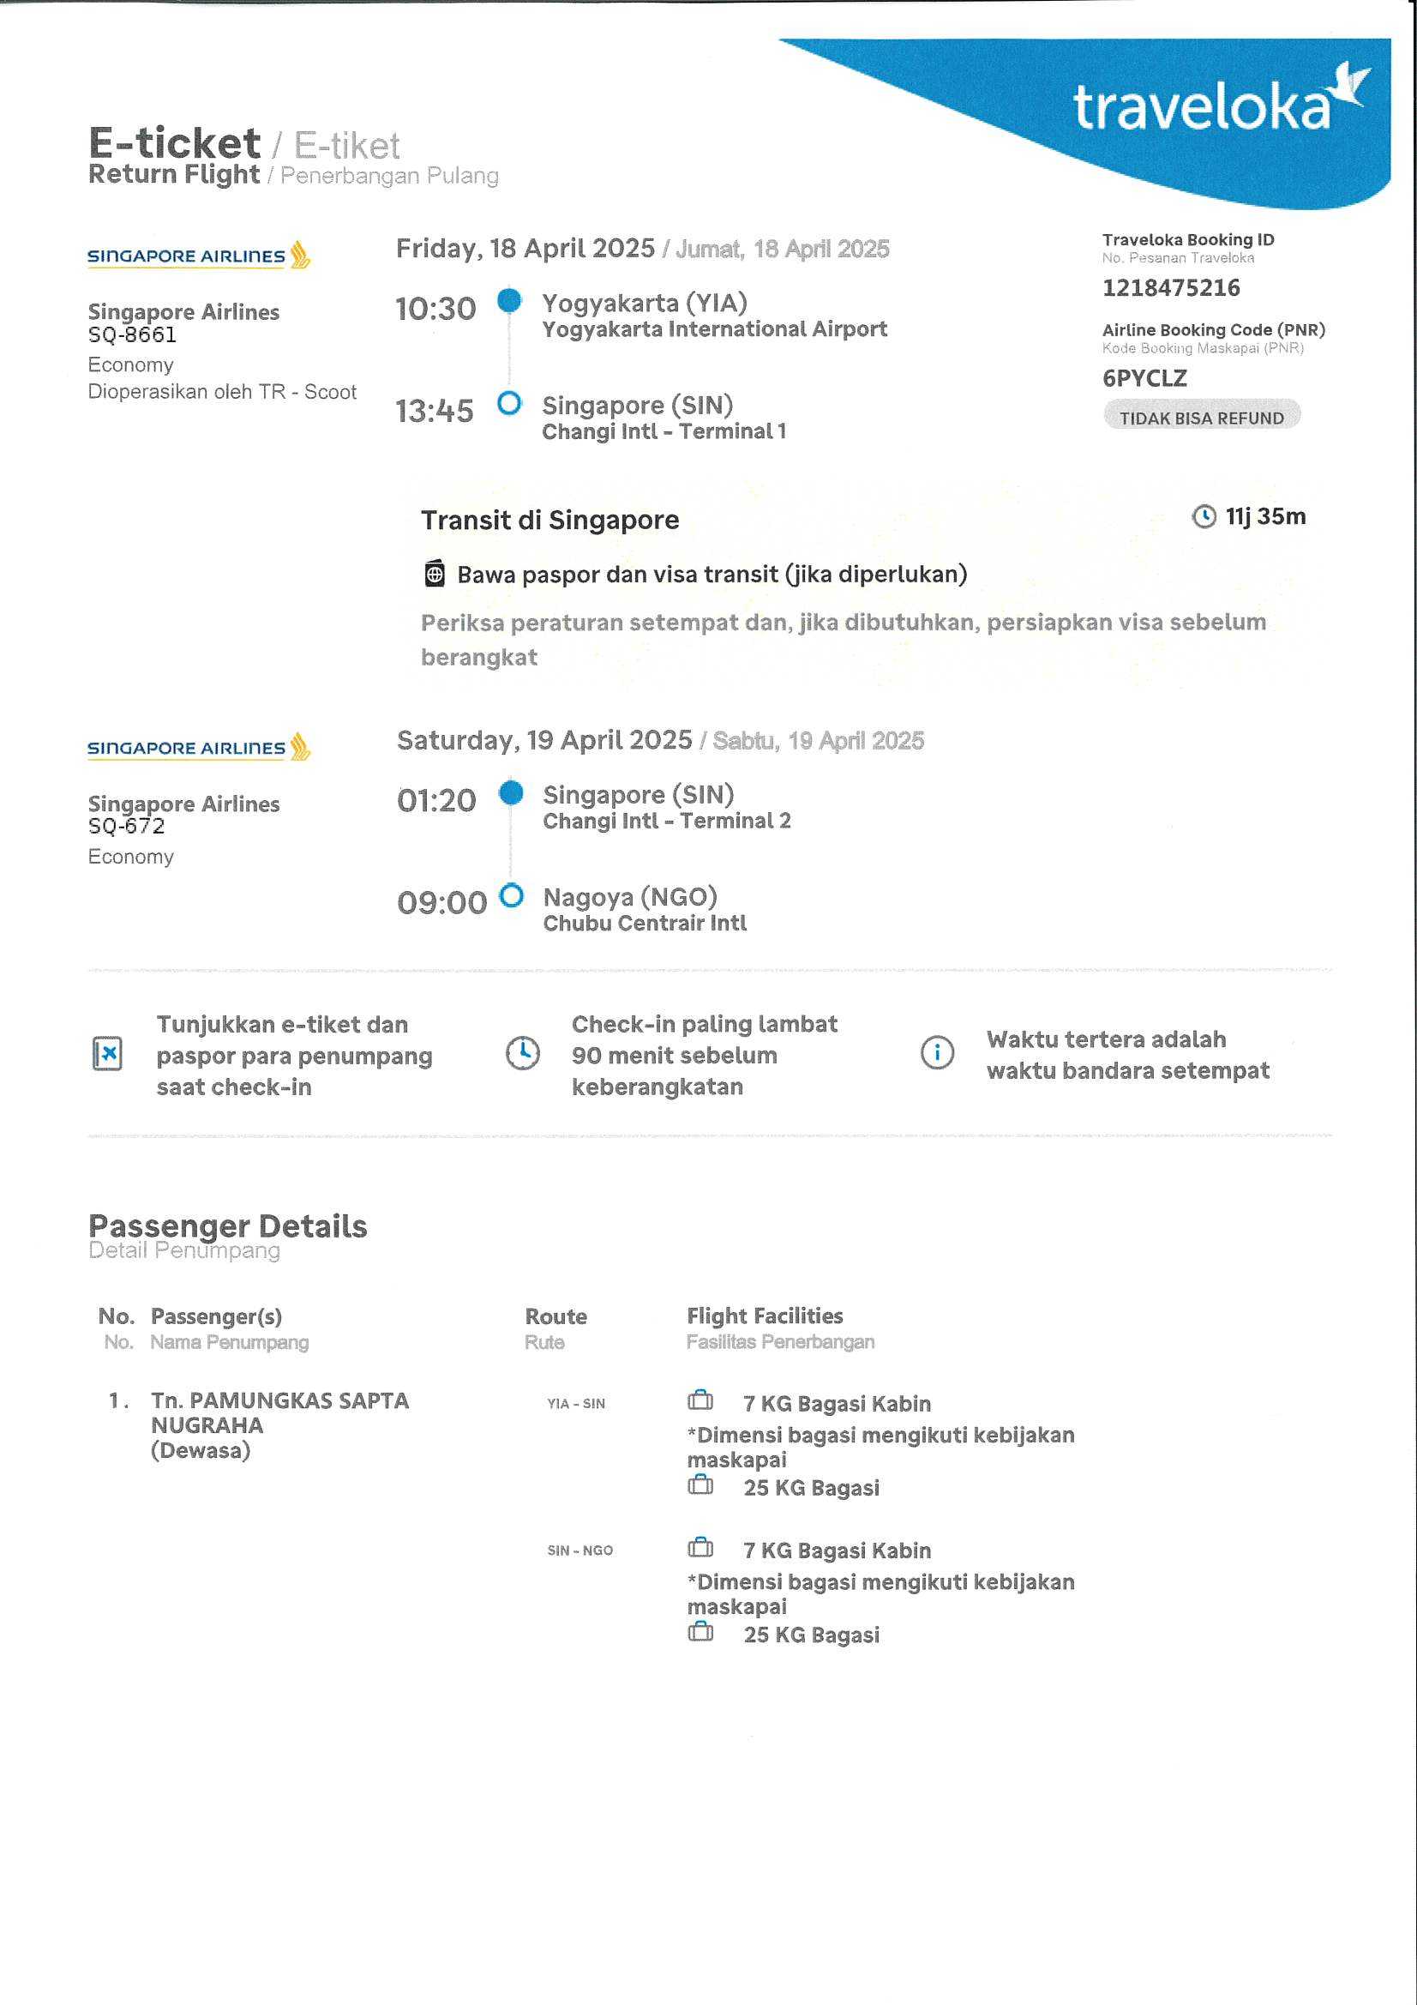
Task: Click the filled blue dot at 10:30 departure
Action: pyautogui.click(x=509, y=301)
